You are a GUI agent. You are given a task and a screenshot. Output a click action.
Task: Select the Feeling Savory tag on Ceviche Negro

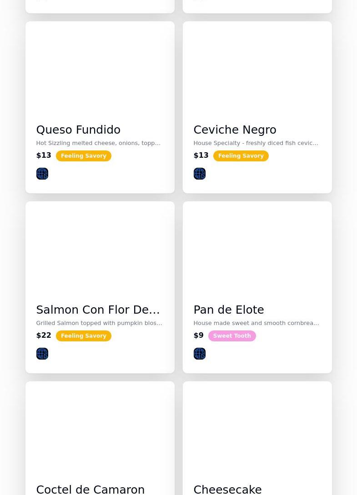(241, 156)
